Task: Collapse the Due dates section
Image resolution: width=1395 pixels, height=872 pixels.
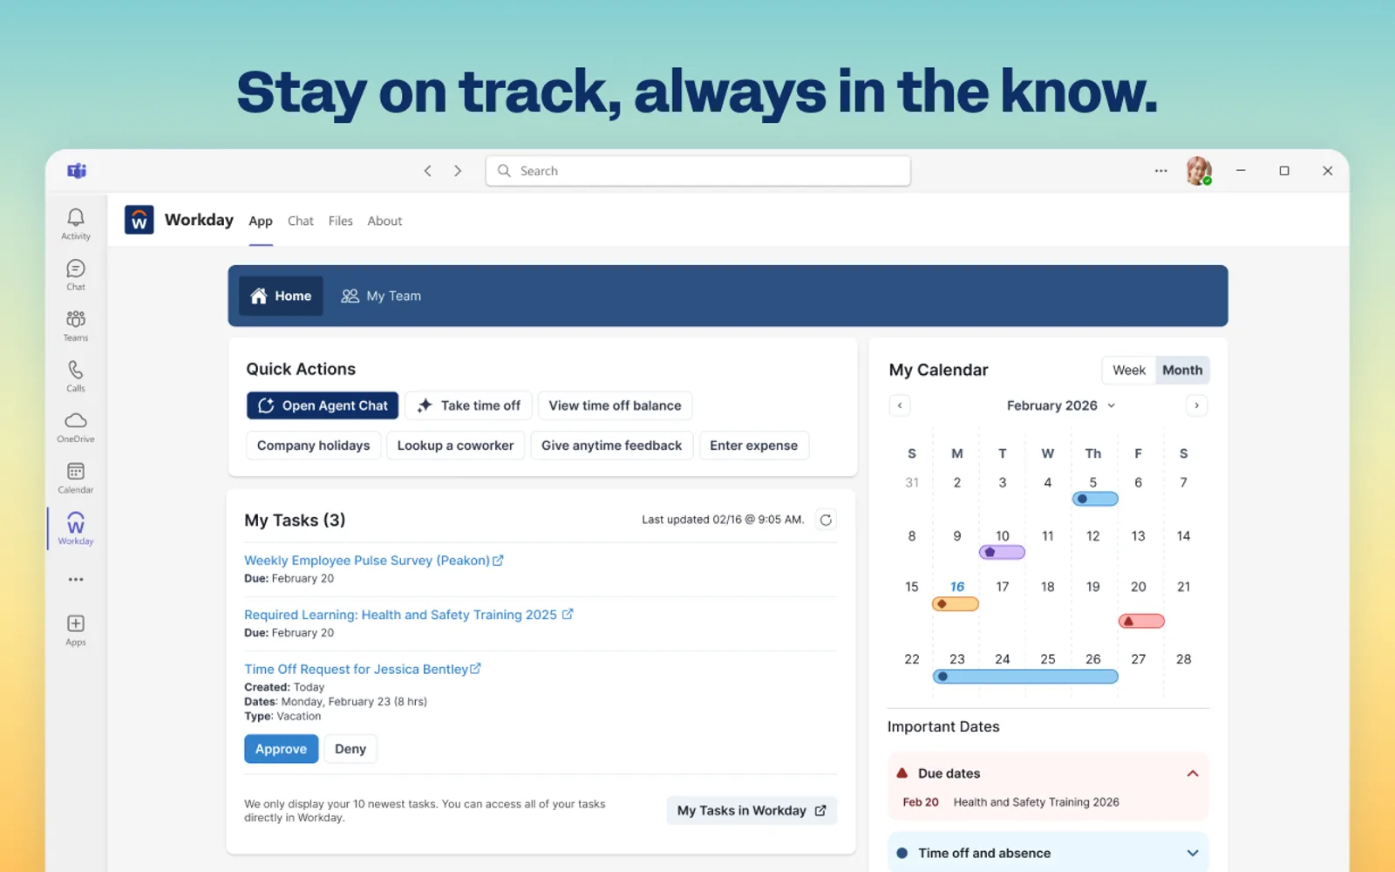Action: click(1193, 773)
